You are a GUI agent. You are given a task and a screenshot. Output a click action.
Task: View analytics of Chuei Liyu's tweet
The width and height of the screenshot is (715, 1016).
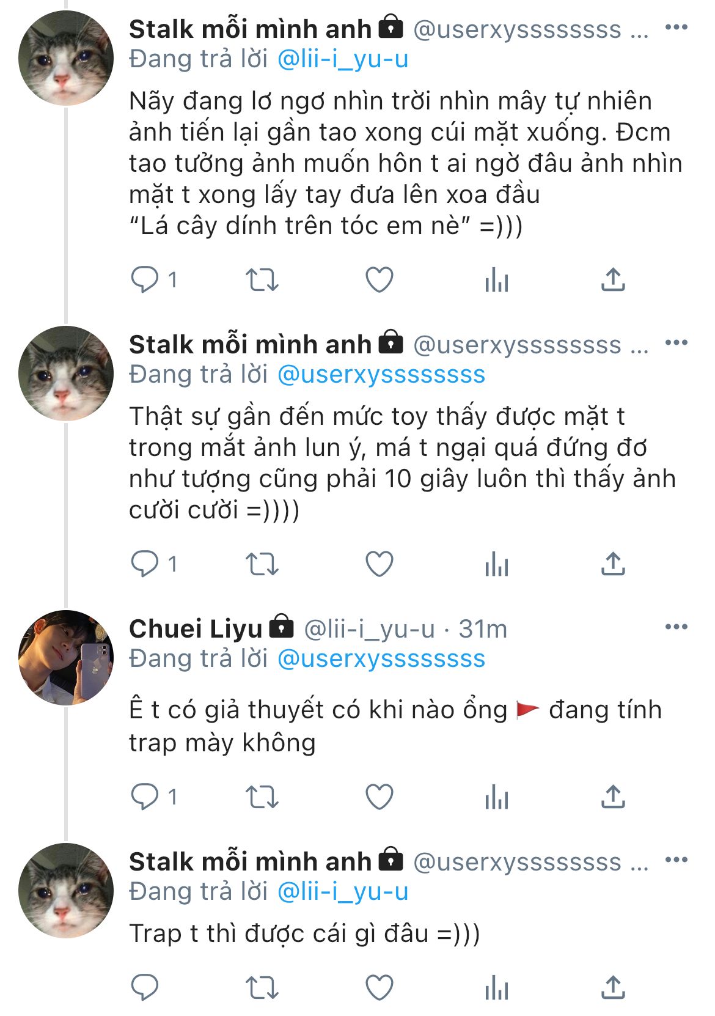496,797
